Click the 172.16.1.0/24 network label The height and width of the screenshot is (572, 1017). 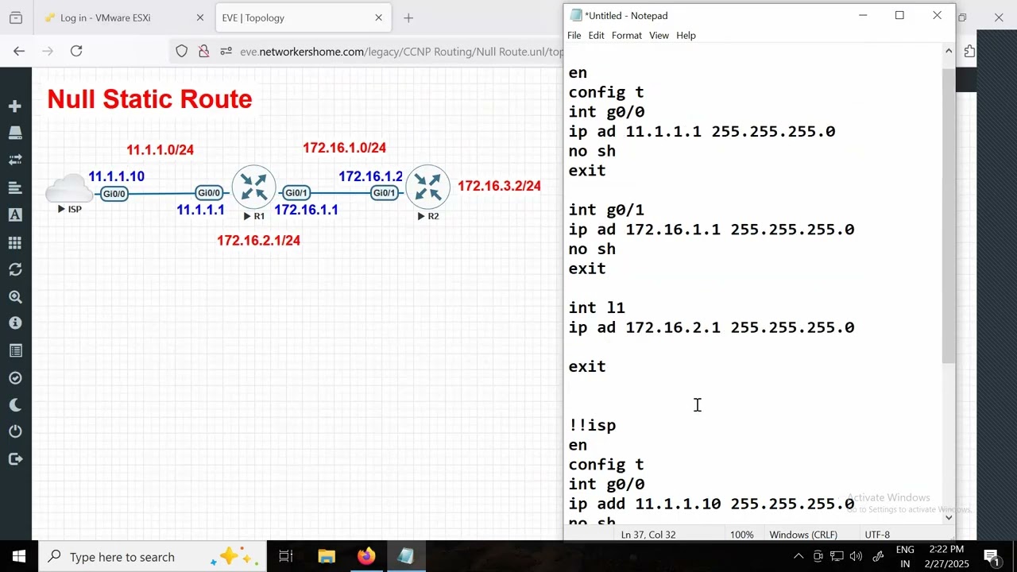pos(344,148)
